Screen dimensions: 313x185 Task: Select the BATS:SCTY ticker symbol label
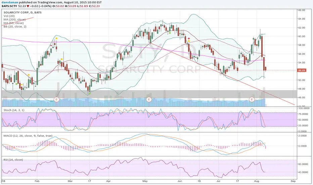pyautogui.click(x=9, y=6)
